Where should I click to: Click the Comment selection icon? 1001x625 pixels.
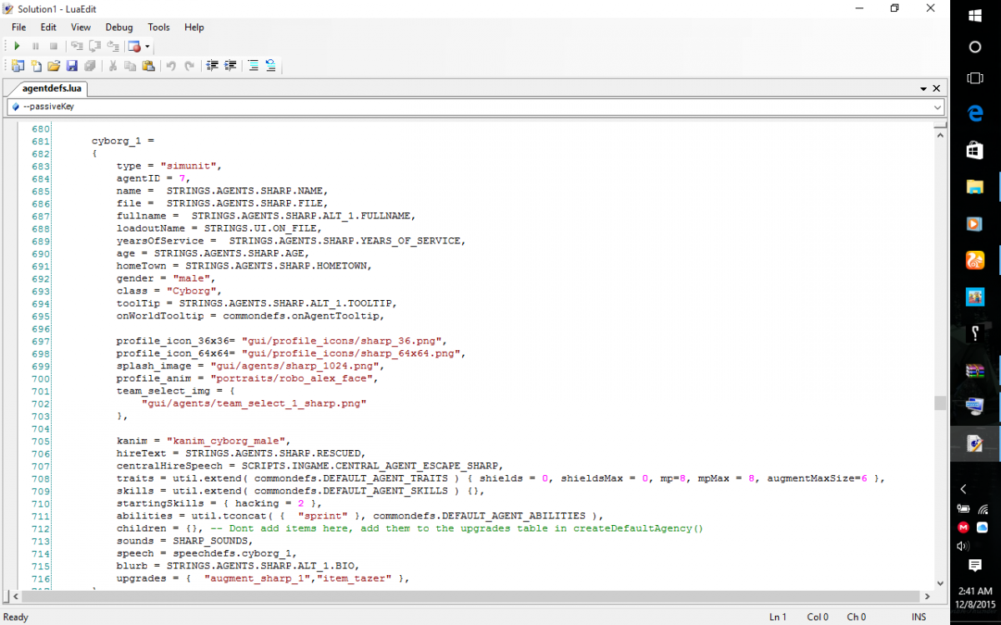[x=253, y=66]
